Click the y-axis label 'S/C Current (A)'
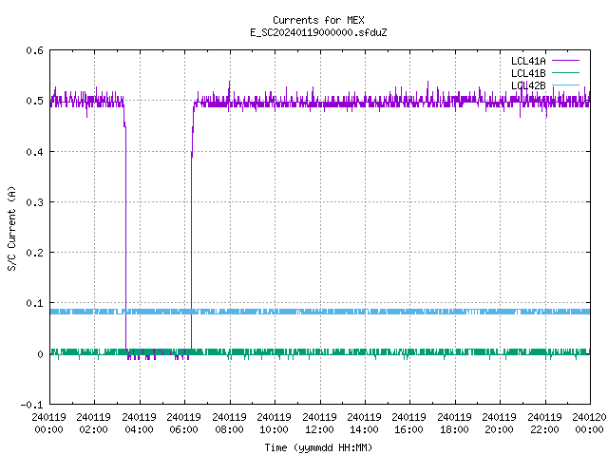The image size is (608, 456). (11, 229)
